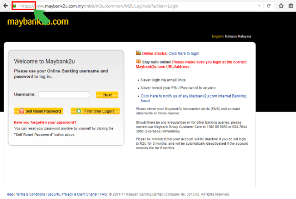Click the 'Have you forgotten your password?' text
The height and width of the screenshot is (199, 296).
[45, 122]
